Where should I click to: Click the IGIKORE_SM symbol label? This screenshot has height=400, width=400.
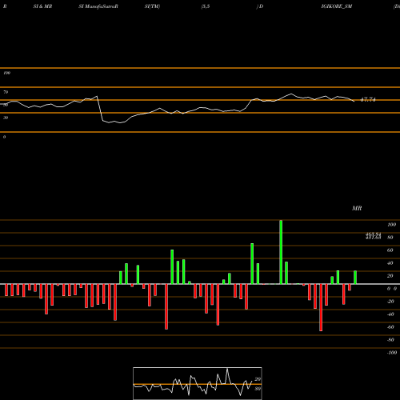pyautogui.click(x=337, y=6)
